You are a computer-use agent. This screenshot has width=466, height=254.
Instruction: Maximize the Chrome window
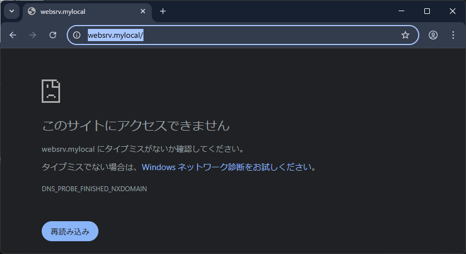click(x=427, y=11)
